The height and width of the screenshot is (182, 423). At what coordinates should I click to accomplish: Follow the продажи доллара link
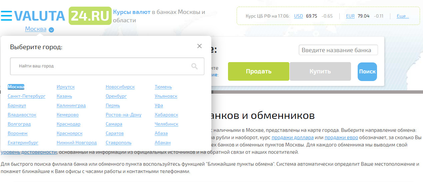click(x=292, y=137)
